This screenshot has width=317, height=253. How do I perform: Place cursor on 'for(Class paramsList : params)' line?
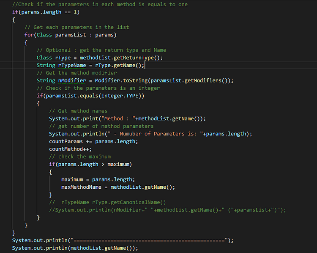[71, 35]
